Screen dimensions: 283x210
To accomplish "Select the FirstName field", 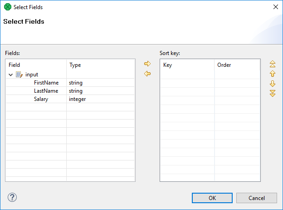I will click(x=46, y=83).
